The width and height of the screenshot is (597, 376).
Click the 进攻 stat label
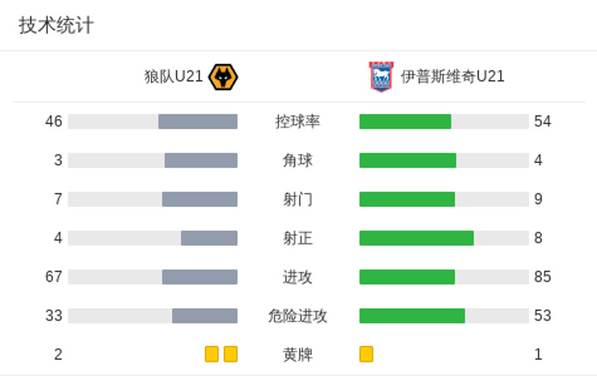pos(298,277)
